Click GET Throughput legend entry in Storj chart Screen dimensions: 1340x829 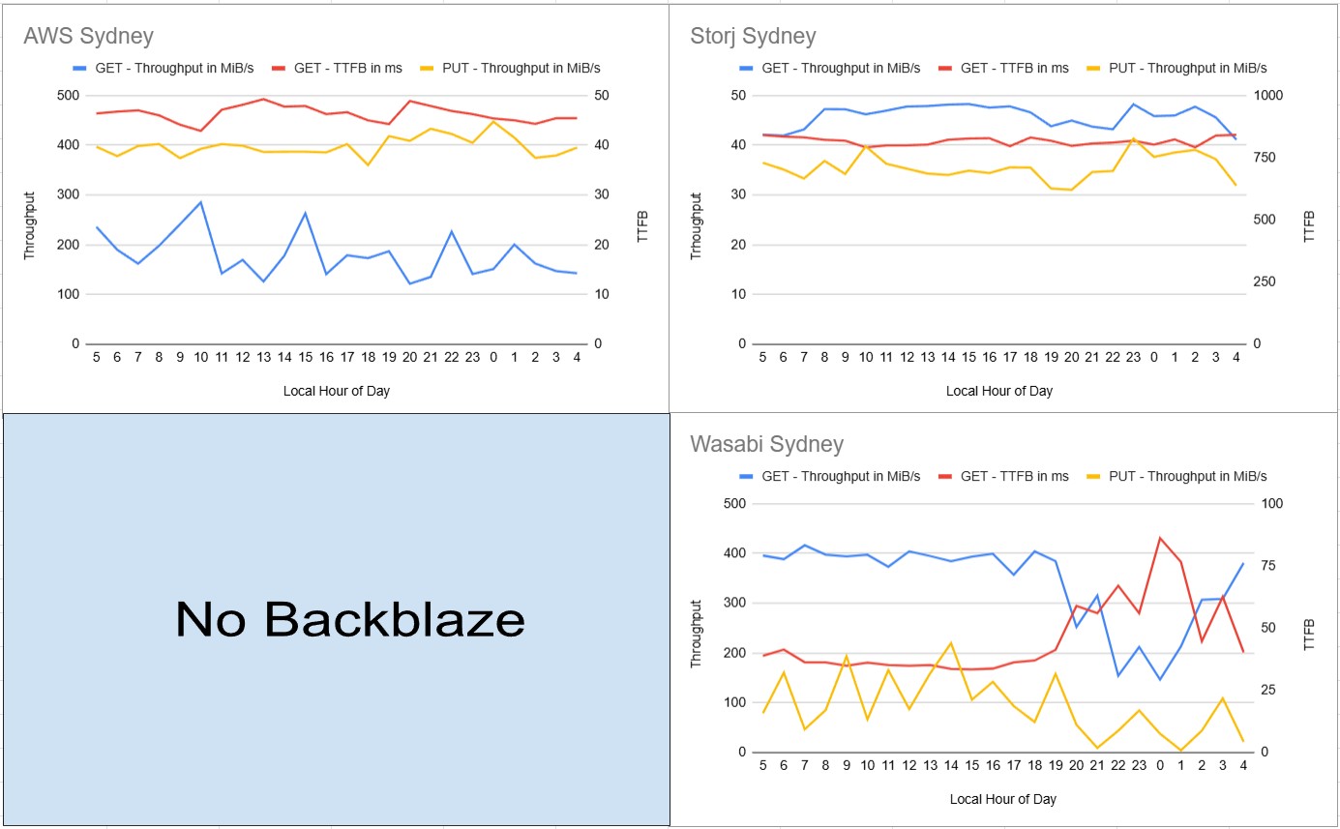[x=830, y=68]
